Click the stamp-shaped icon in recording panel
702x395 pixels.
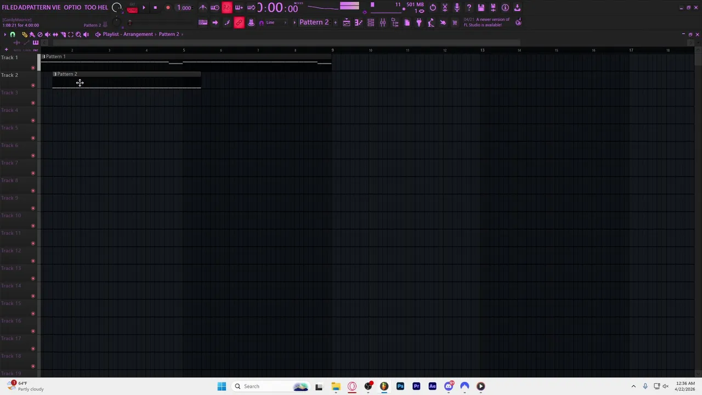tap(251, 22)
